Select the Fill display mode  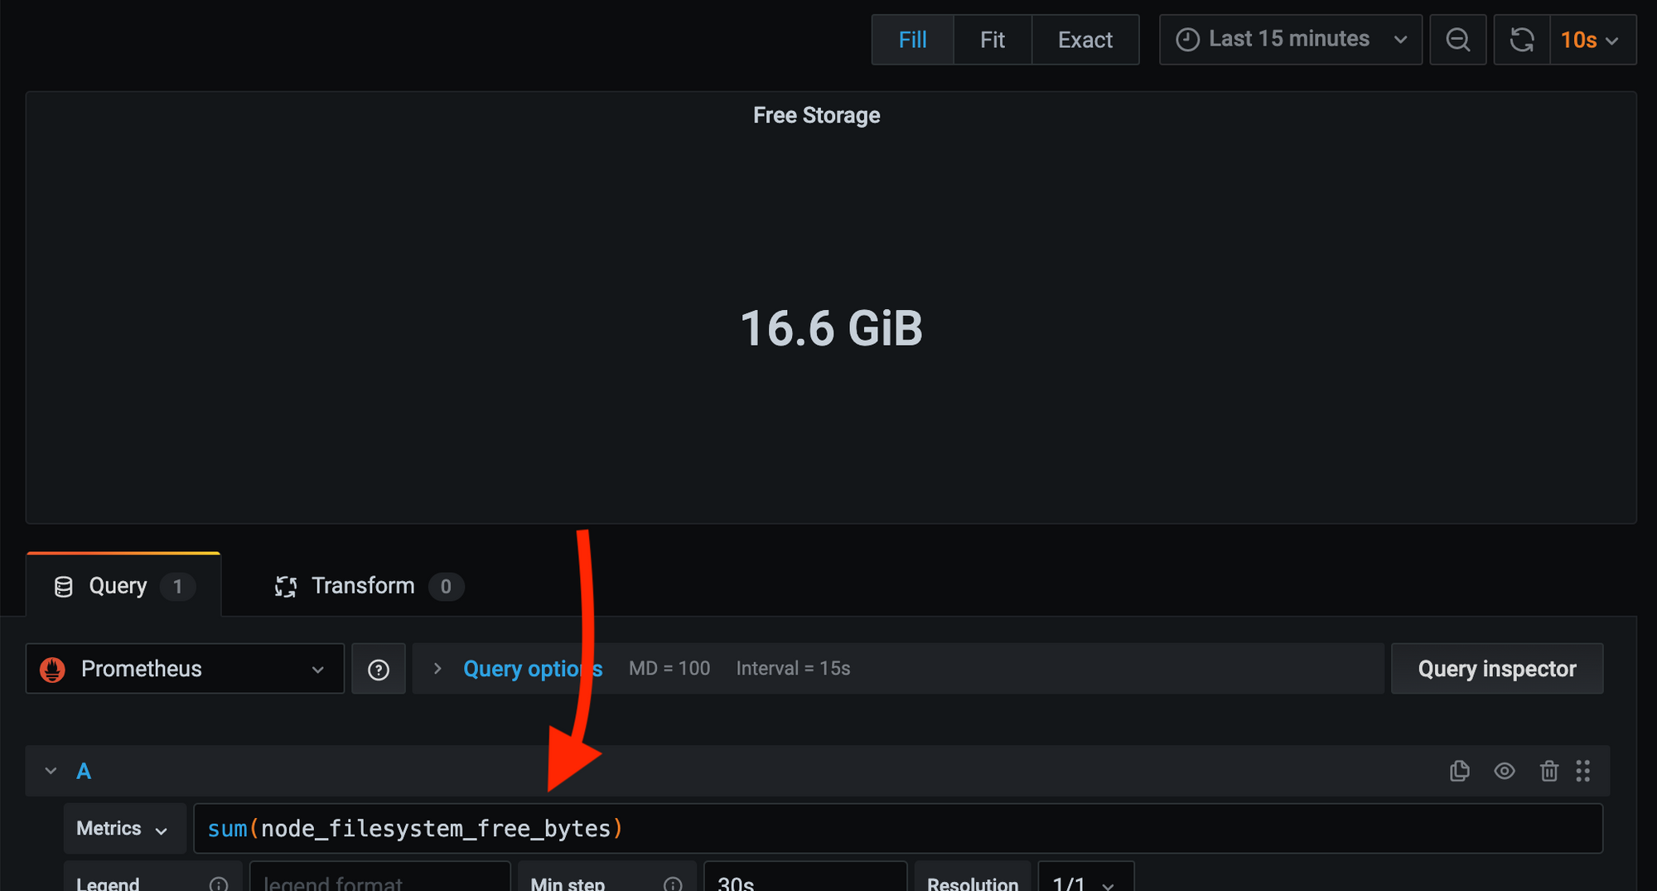[x=912, y=40]
